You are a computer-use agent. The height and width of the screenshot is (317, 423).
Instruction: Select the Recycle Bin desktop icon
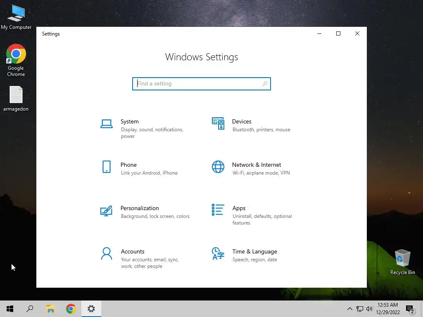[402, 262]
